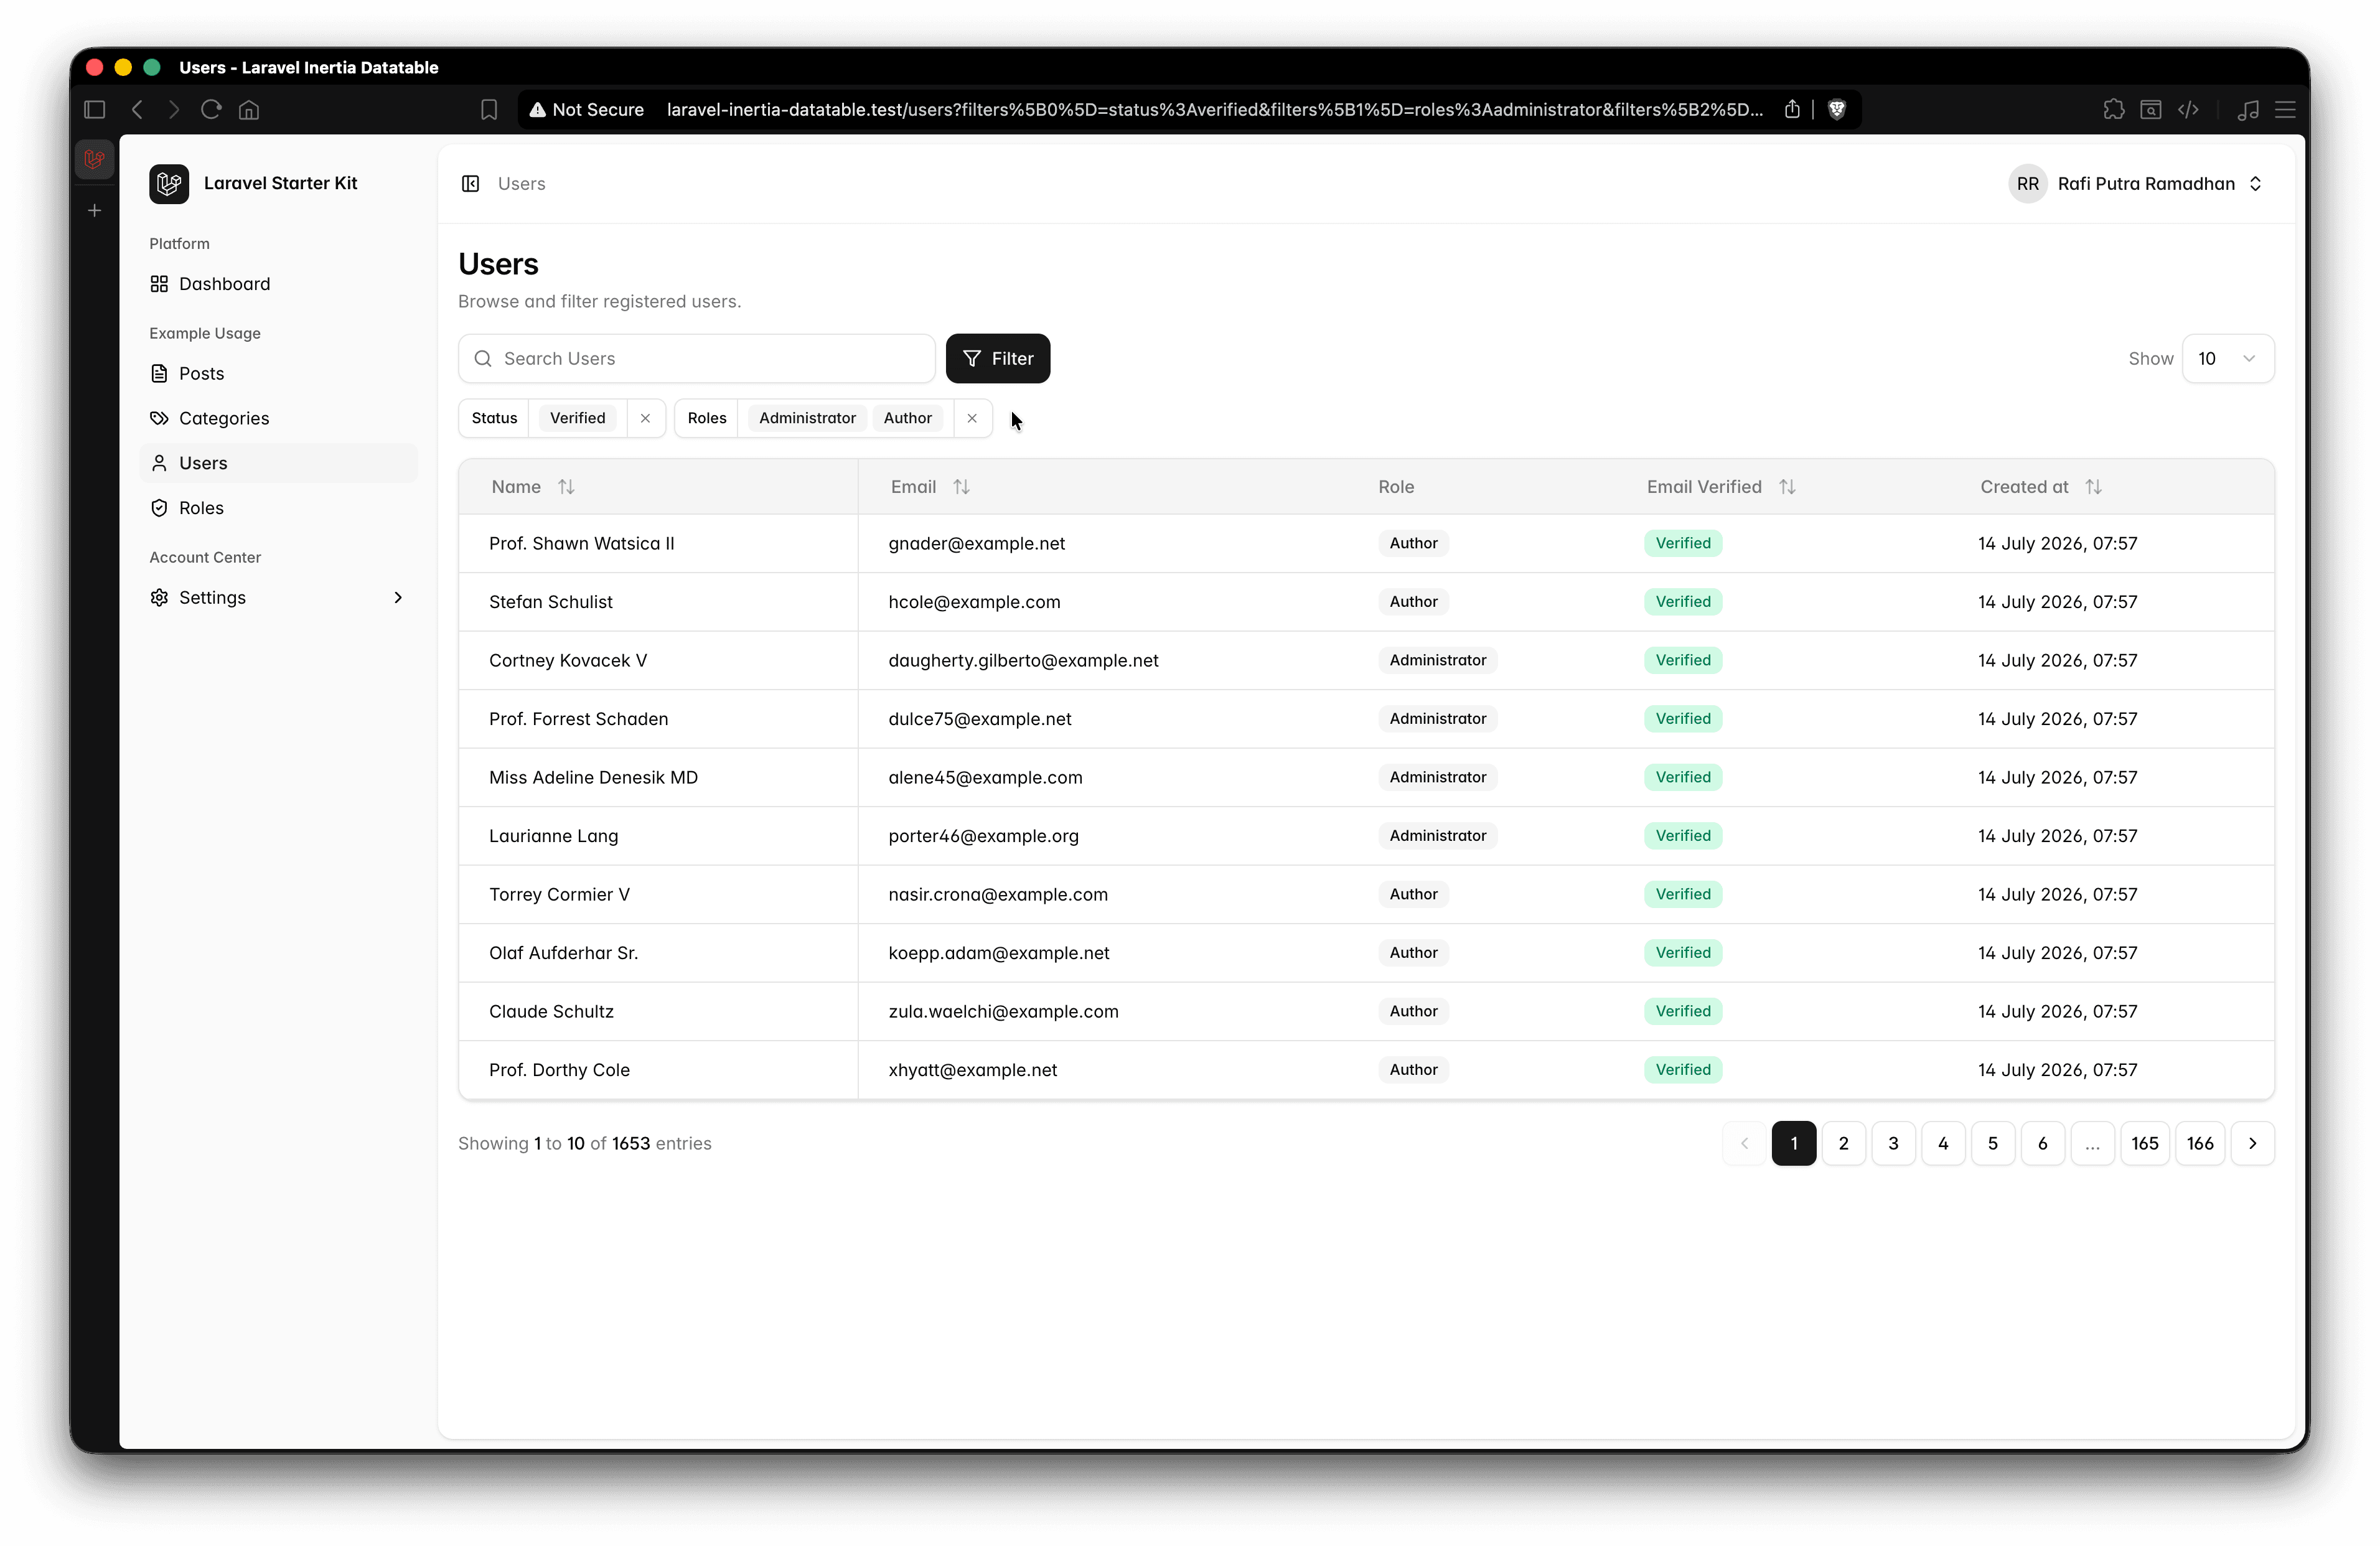The width and height of the screenshot is (2380, 1546).
Task: Select Users in the sidebar
Action: [278, 463]
